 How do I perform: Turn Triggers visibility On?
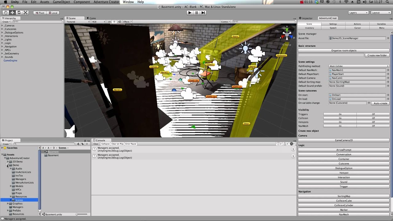(340, 114)
